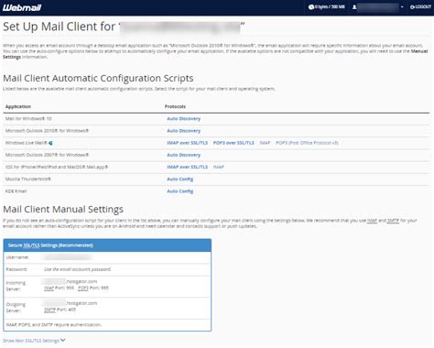Image resolution: width=434 pixels, height=348 pixels.
Task: Click the Webmail logo
Action: tap(22, 7)
